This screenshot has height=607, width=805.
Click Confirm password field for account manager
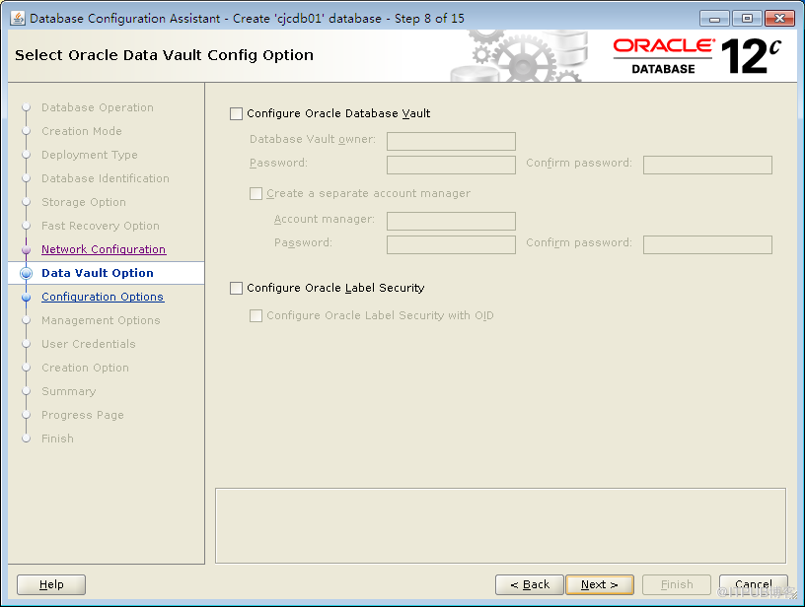tap(707, 244)
